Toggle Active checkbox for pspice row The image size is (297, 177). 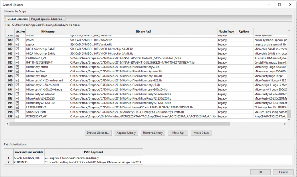tap(17, 44)
